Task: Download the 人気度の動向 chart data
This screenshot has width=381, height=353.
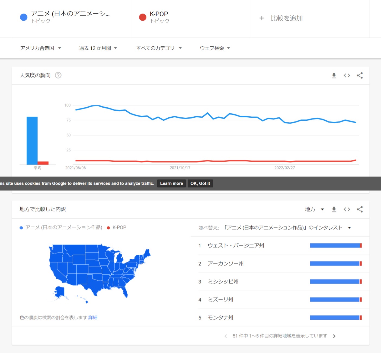Action: 334,75
